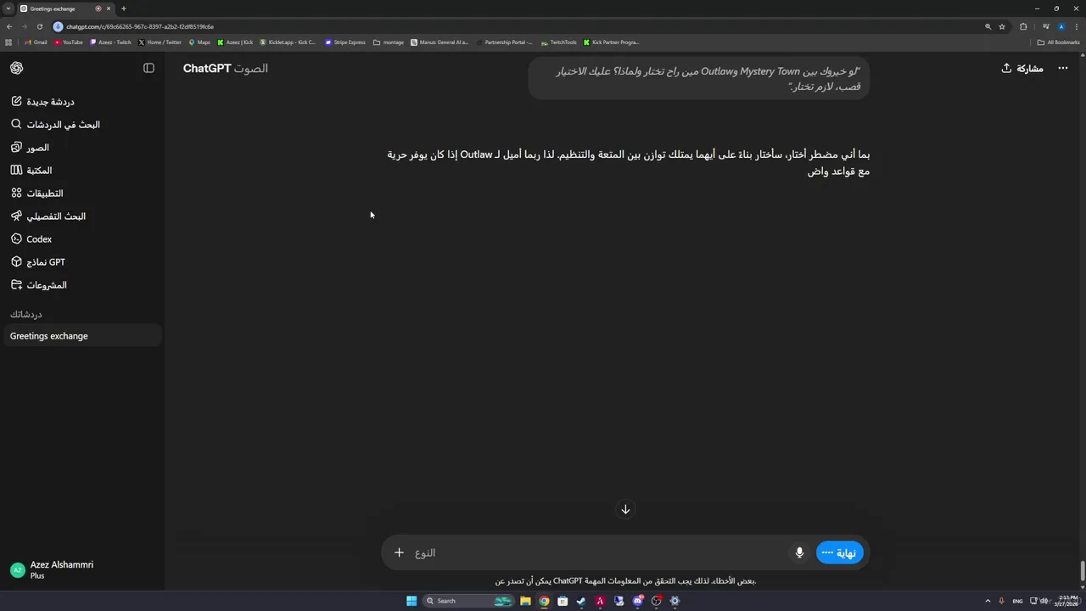1086x611 pixels.
Task: Open the ChatGPT model selector in header
Action: click(x=225, y=68)
